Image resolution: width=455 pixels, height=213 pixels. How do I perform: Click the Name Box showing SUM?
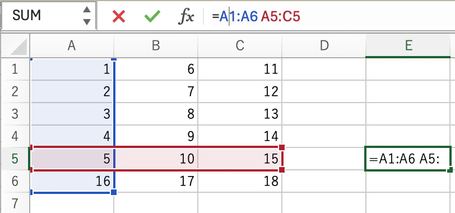48,15
